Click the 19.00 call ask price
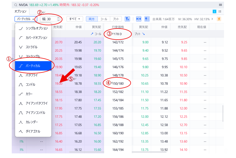The width and height of the screenshot is (236, 158). click(58, 84)
